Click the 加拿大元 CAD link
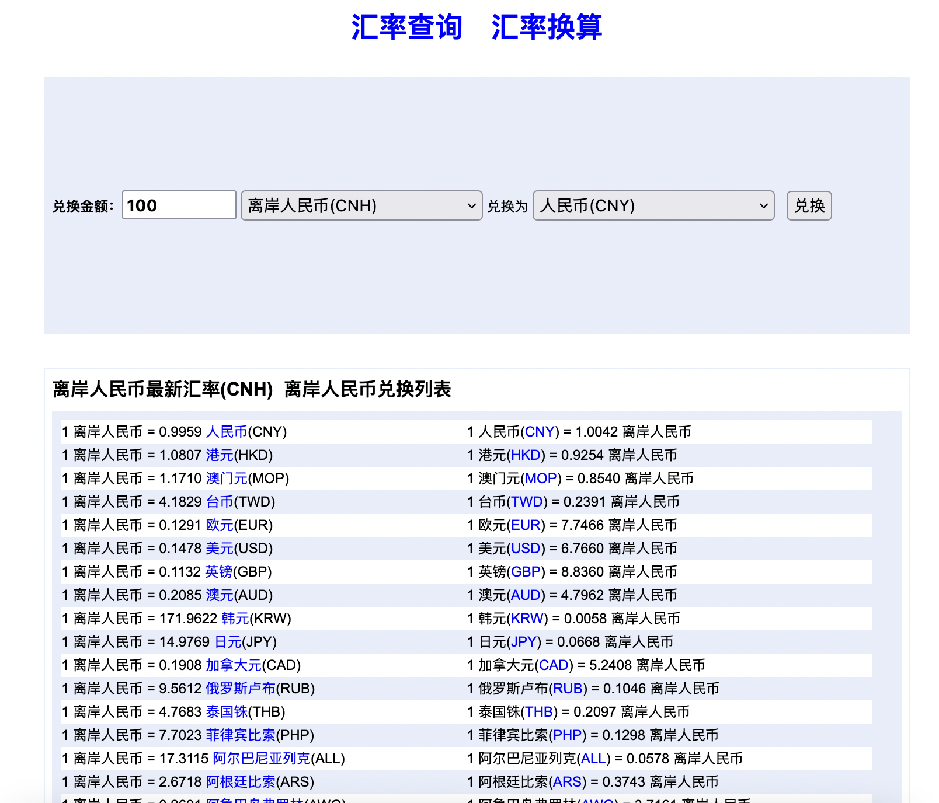939x803 pixels. 233,665
